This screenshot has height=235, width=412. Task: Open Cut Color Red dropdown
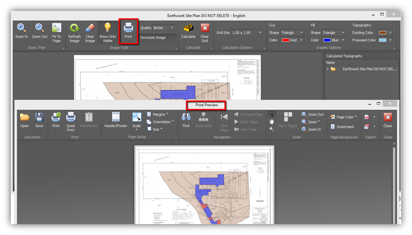(292, 40)
